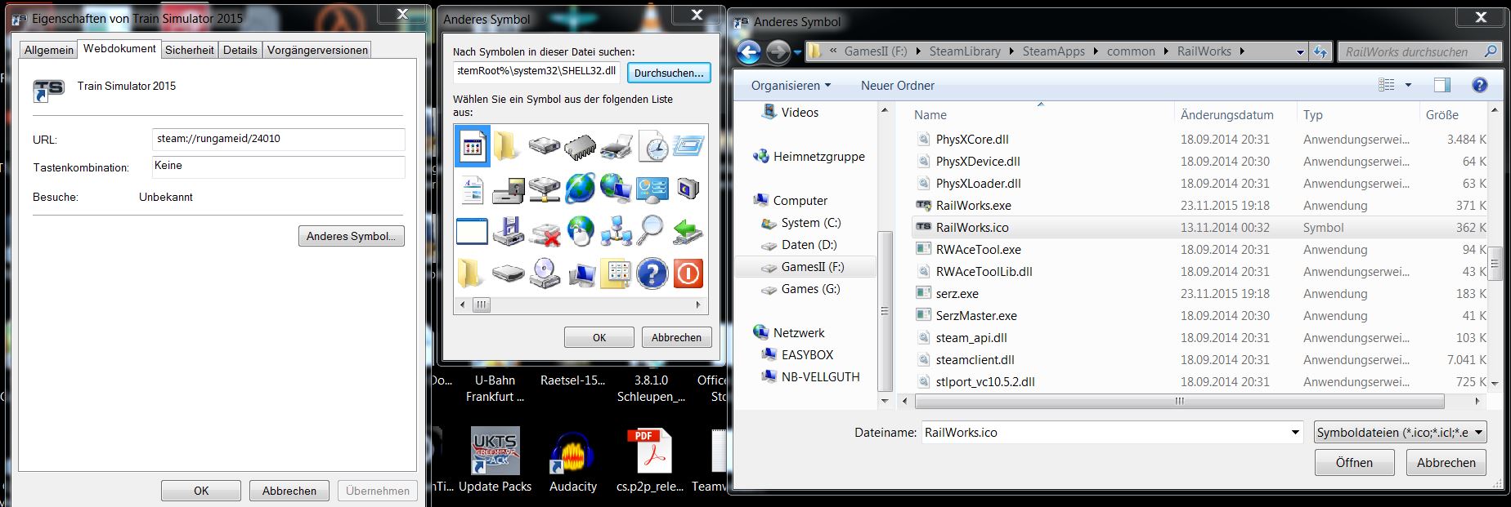Open the Dateiname combo box dropdown

1295,433
